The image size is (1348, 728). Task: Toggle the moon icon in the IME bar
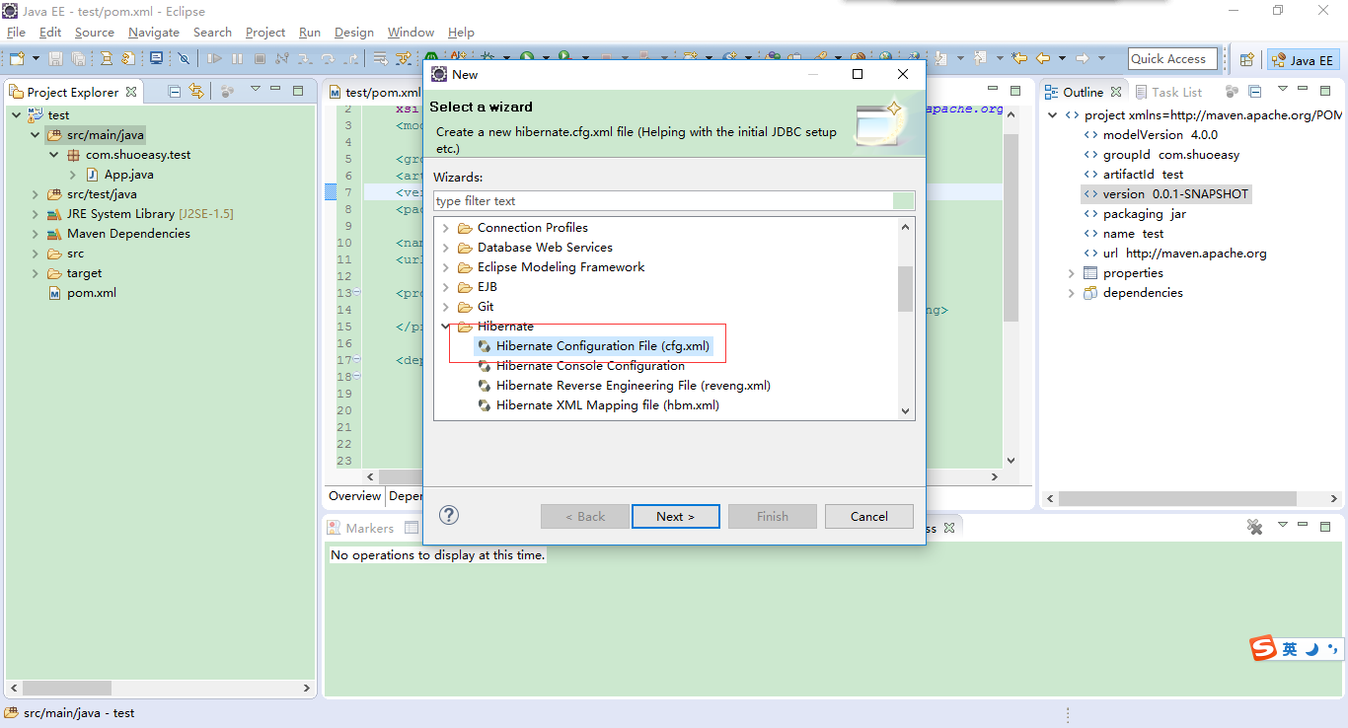point(1312,649)
